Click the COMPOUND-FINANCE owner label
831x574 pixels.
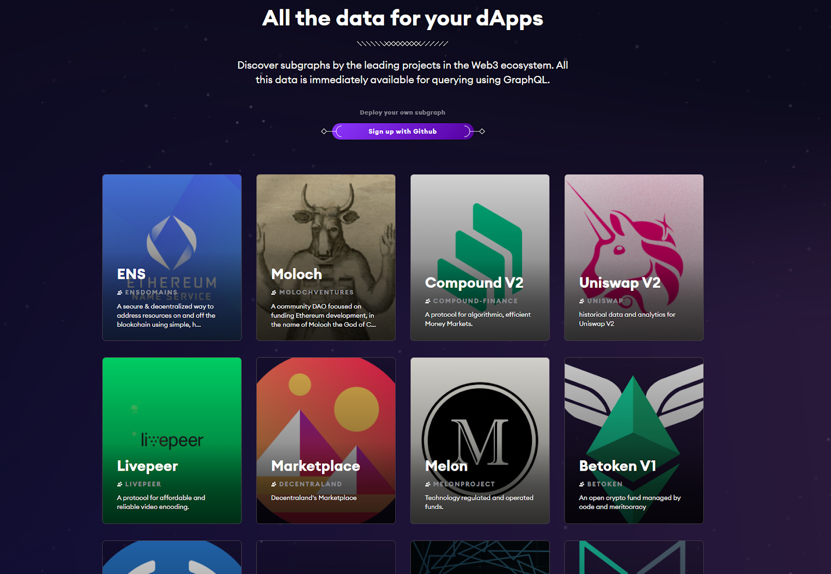click(x=475, y=301)
